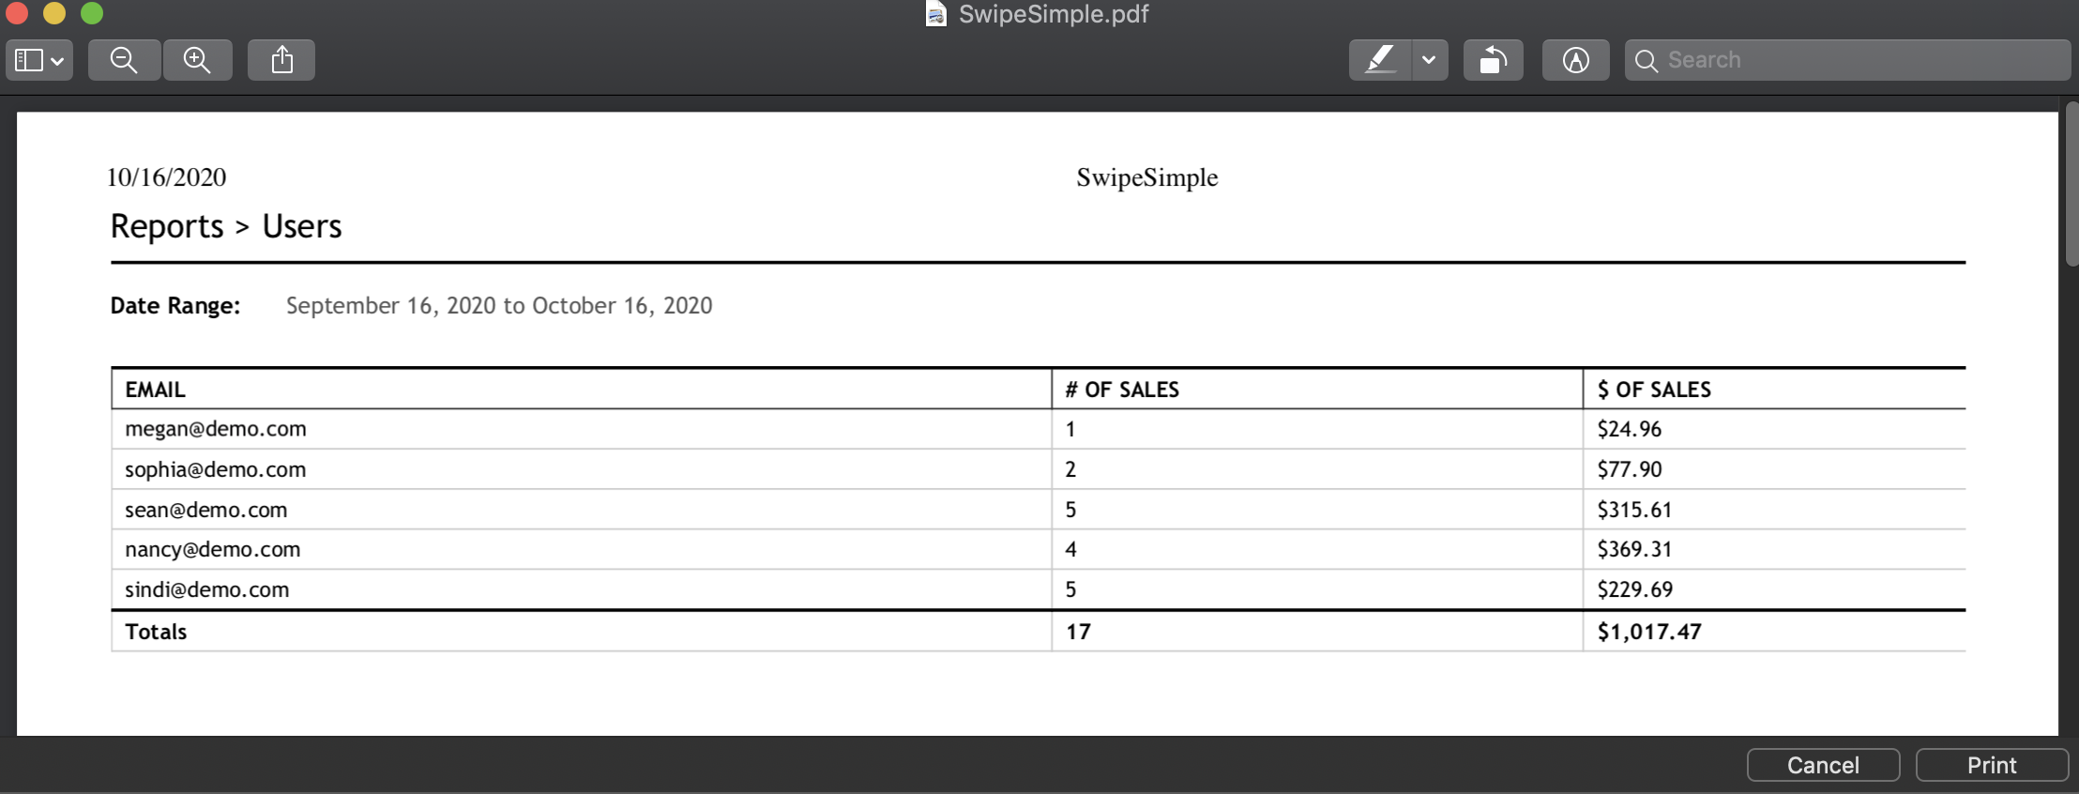Select the Highlight pen tool
2079x794 pixels.
point(1380,60)
